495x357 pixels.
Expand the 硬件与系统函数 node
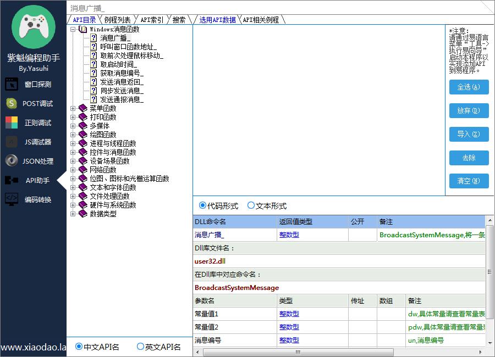pyautogui.click(x=73, y=205)
